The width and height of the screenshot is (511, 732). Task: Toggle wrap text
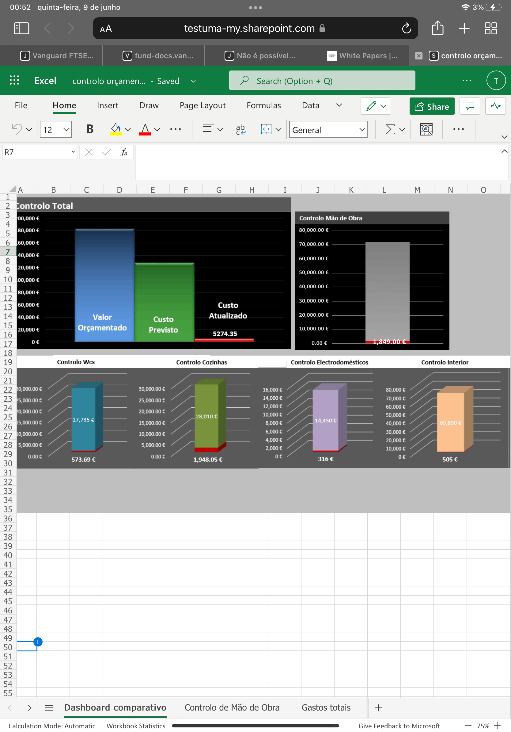click(241, 129)
